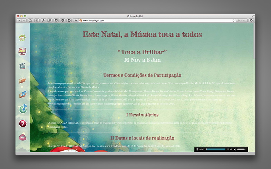This screenshot has width=271, height=169.
Task: Click the 'O livro do Gui' window title
Action: coord(135,16)
